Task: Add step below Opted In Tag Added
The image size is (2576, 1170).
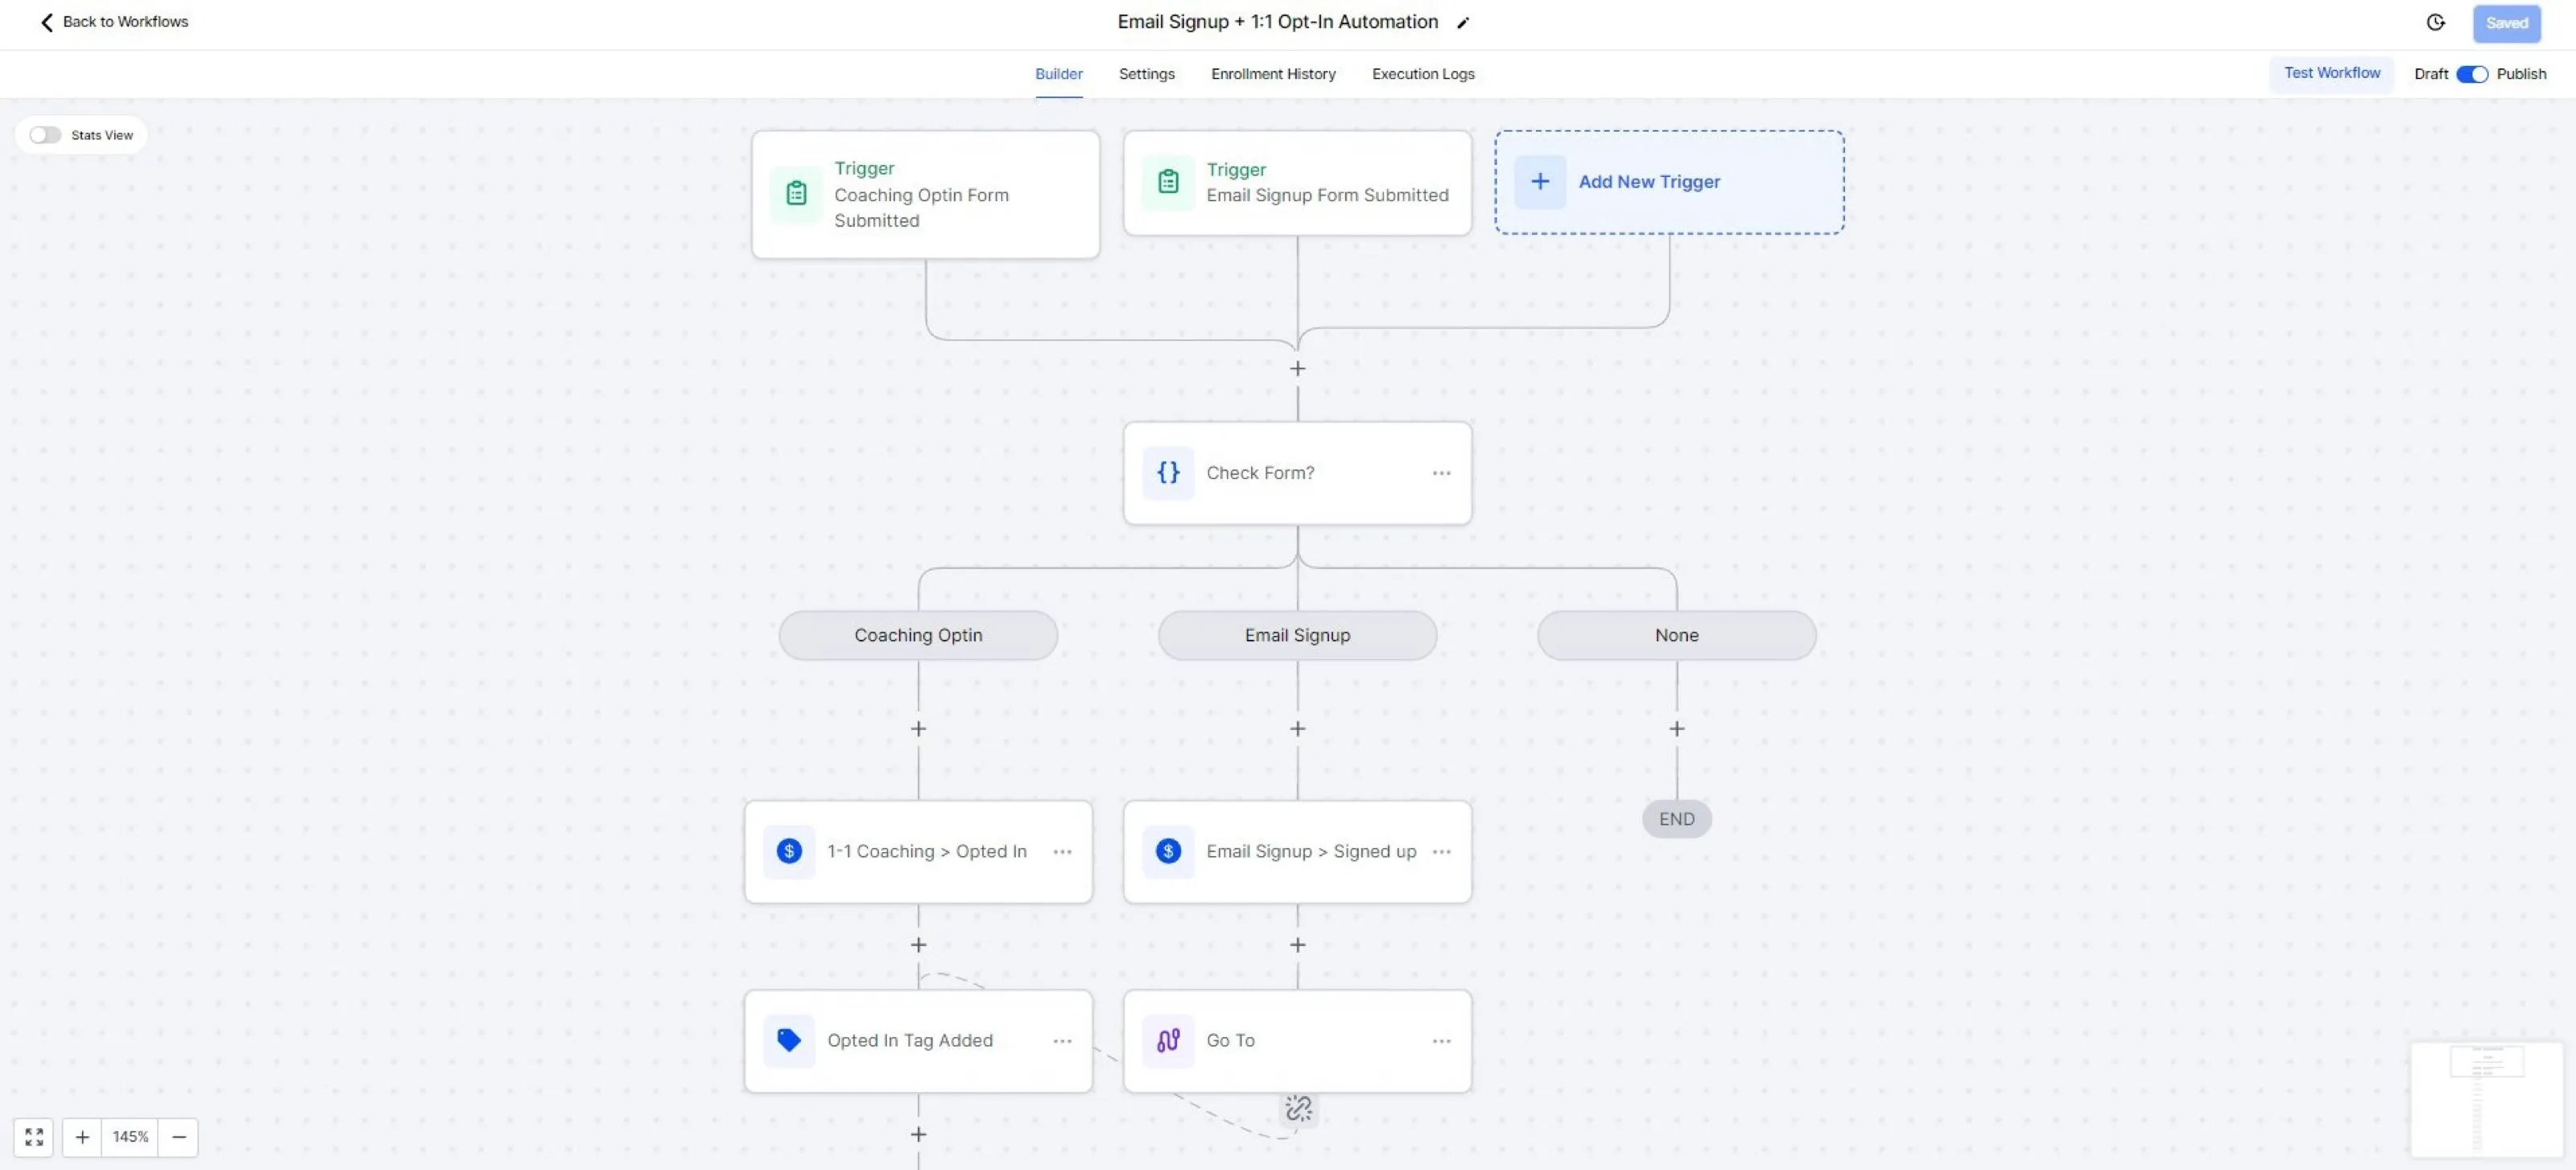Action: (918, 1135)
